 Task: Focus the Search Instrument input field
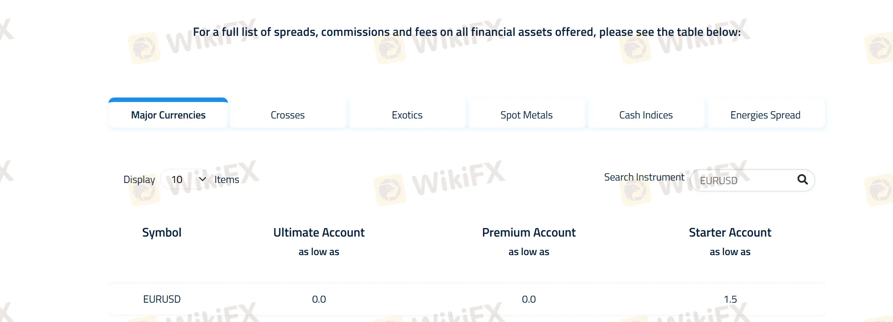742,181
